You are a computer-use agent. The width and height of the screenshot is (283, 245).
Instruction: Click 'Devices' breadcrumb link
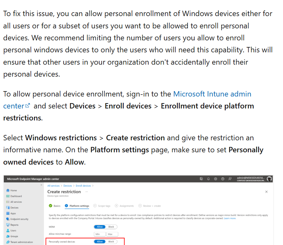pyautogui.click(x=68, y=186)
